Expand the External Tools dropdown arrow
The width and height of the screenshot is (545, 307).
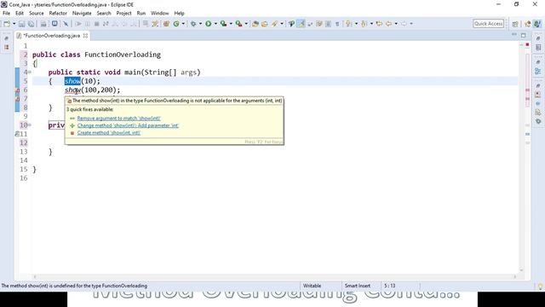(x=246, y=24)
